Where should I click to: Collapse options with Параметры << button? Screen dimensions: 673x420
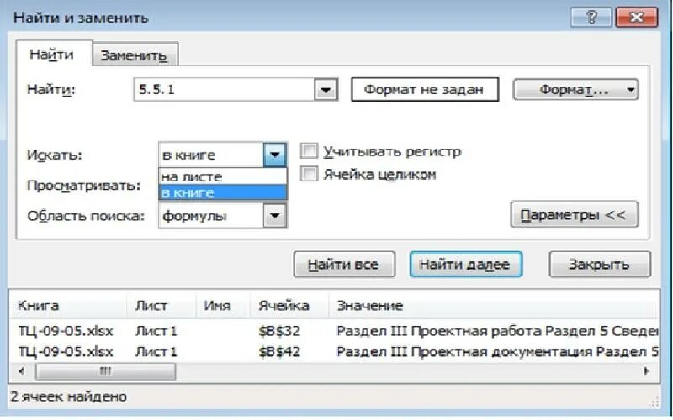(x=575, y=215)
